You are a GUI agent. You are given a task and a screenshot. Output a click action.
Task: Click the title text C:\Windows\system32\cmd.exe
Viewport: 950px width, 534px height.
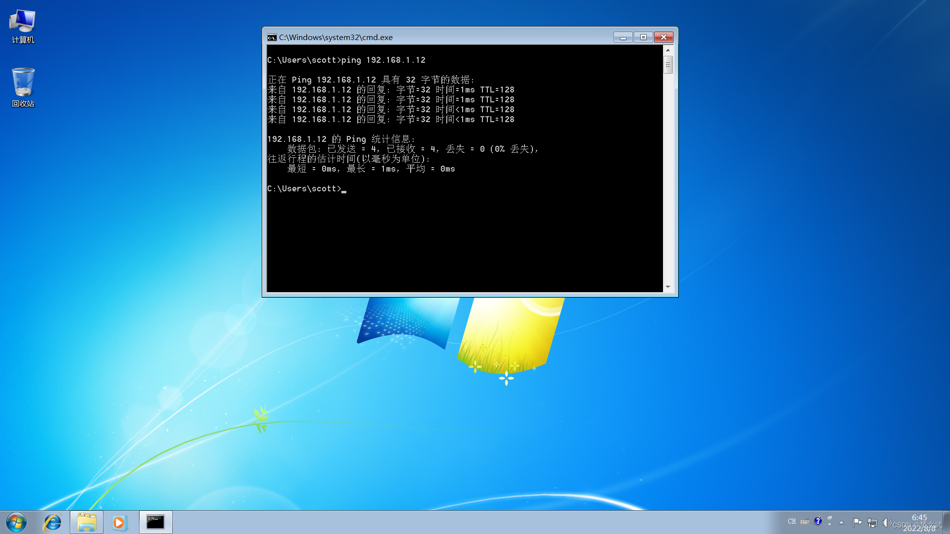(x=336, y=37)
